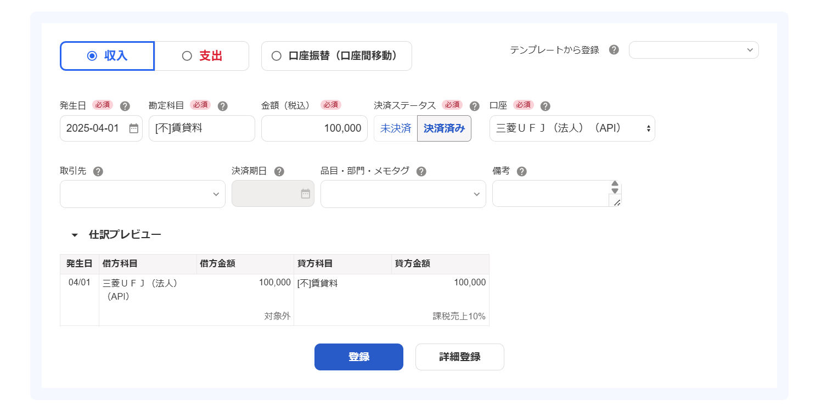Click the 詳細登録 button
This screenshot has height=411, width=821.
click(x=460, y=357)
